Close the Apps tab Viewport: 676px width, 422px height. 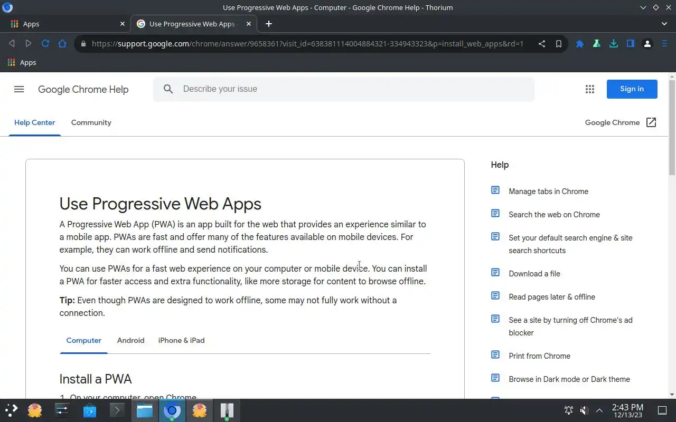click(x=123, y=24)
